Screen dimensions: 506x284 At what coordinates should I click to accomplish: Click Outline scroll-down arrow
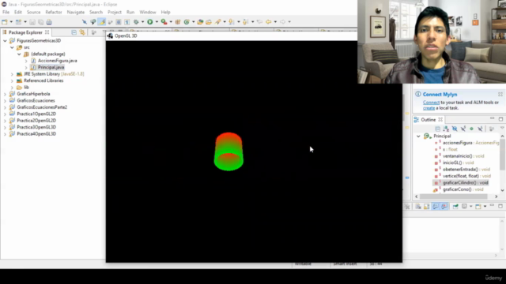click(503, 190)
